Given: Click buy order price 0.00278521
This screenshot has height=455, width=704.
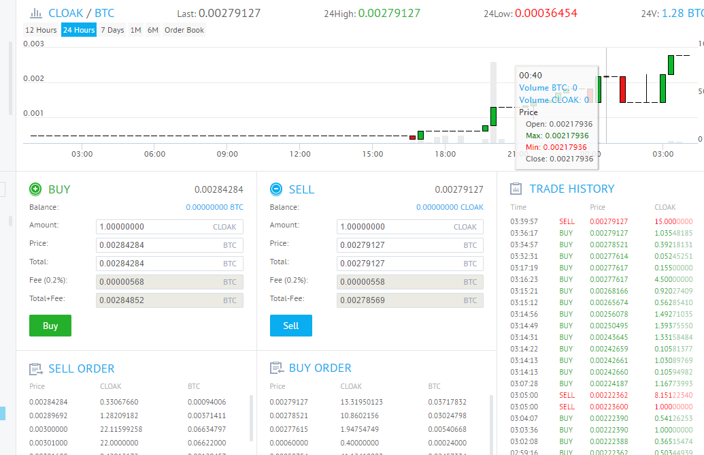Looking at the screenshot, I should tap(288, 415).
